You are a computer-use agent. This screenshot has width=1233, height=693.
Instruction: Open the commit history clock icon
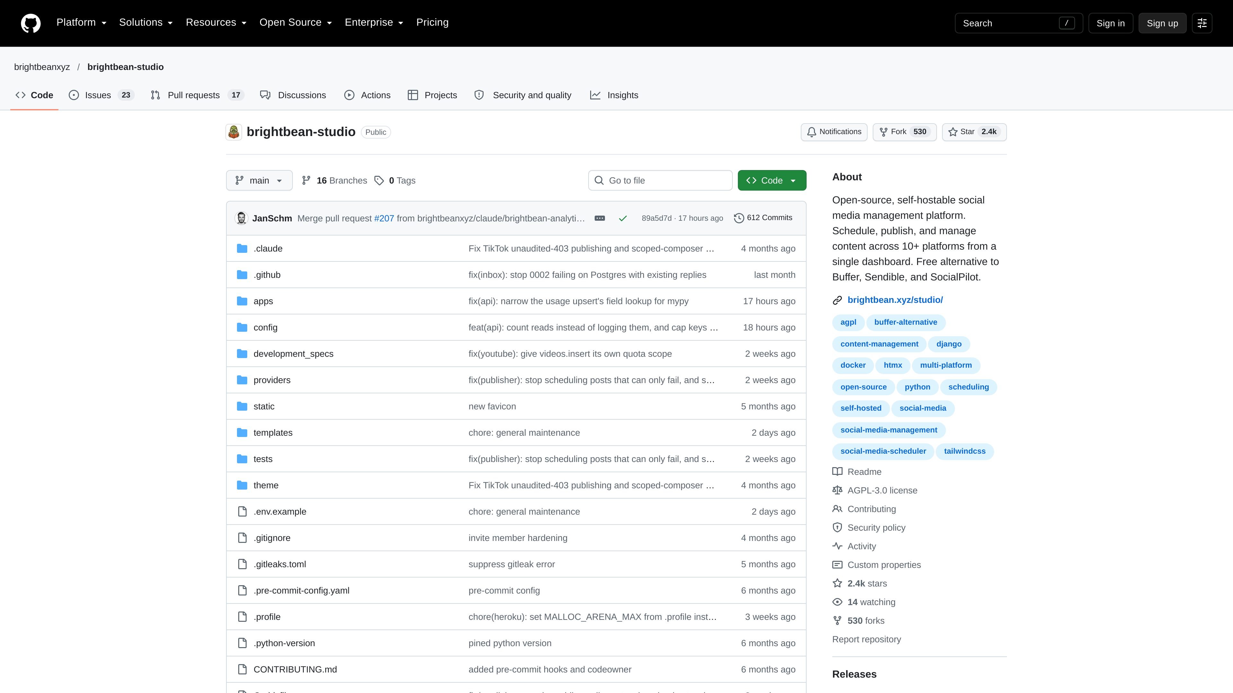pyautogui.click(x=739, y=218)
